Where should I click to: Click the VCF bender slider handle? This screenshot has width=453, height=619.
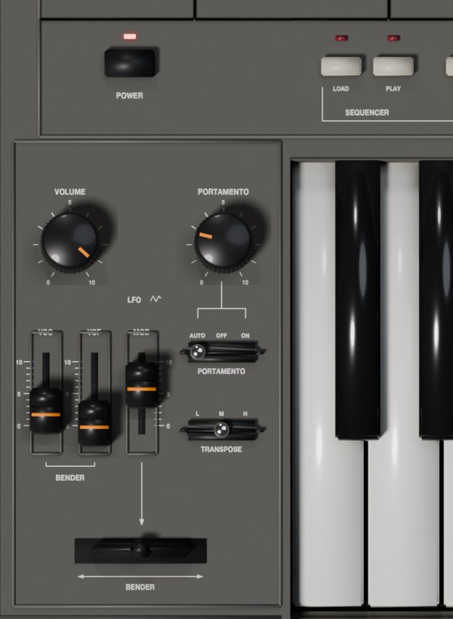tap(94, 423)
